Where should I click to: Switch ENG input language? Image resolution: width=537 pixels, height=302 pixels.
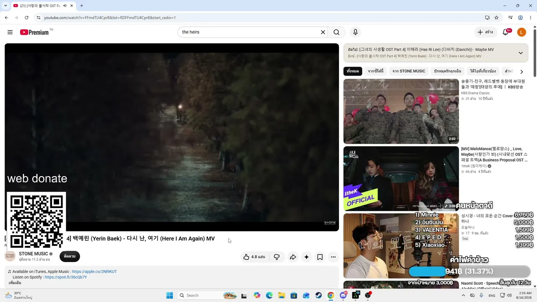coord(492,295)
